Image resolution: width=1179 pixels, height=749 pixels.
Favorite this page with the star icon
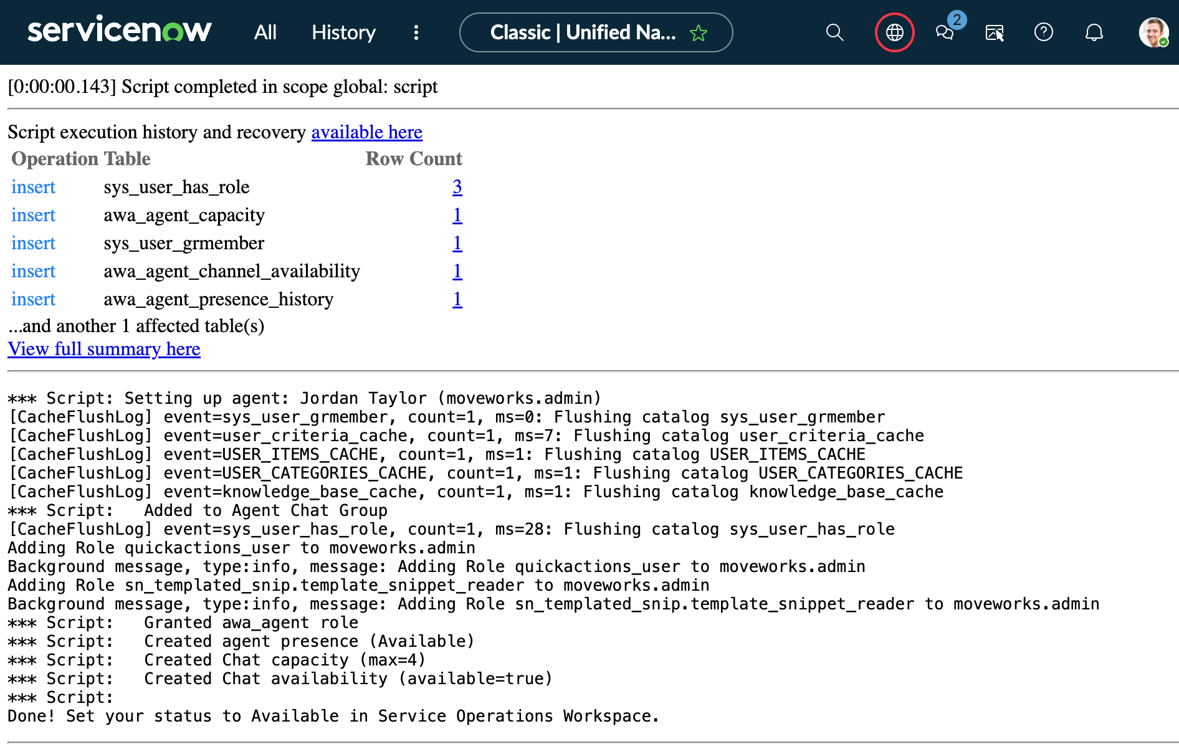pyautogui.click(x=699, y=32)
